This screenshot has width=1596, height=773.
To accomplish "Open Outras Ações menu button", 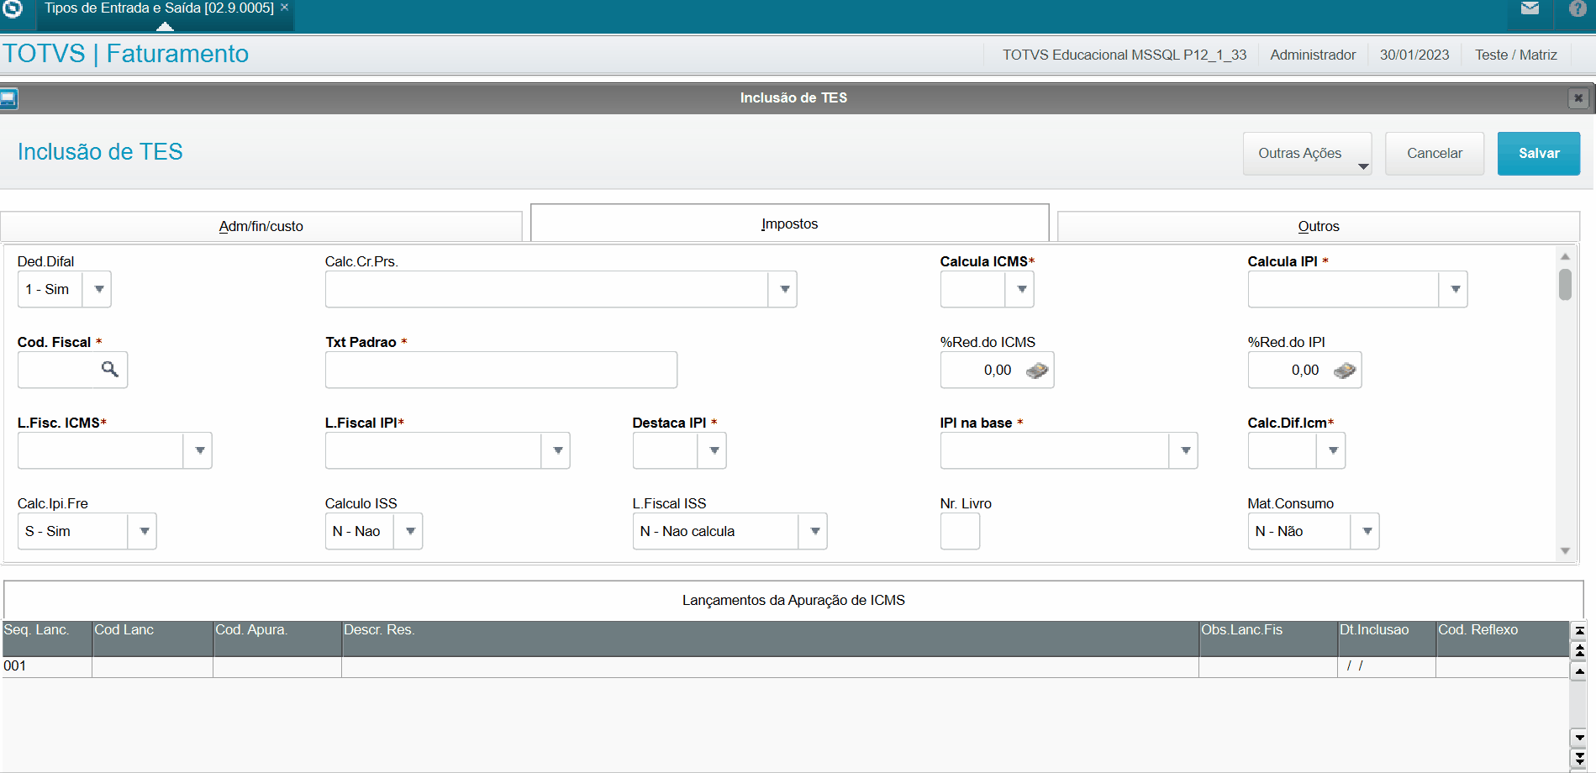I will [x=1307, y=153].
